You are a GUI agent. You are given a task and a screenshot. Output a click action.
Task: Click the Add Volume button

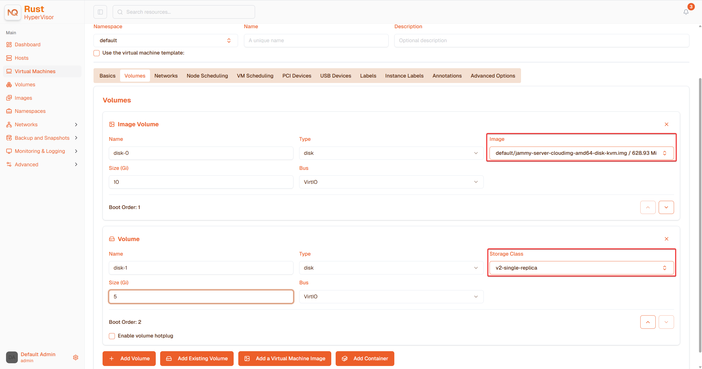(x=129, y=359)
